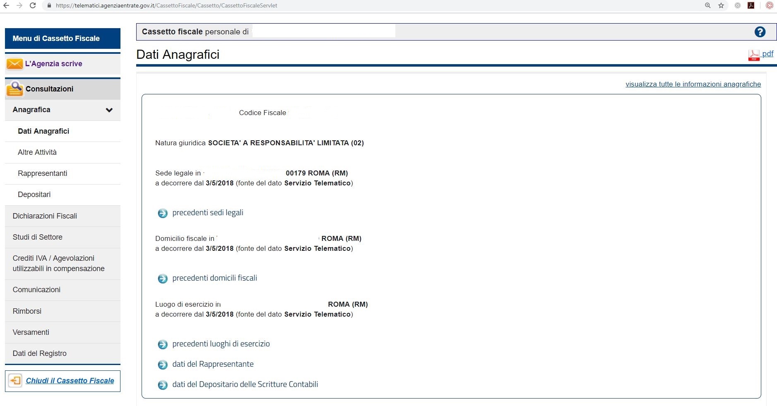This screenshot has height=406, width=777.
Task: Click the Natura giuridica label
Action: pyautogui.click(x=180, y=143)
